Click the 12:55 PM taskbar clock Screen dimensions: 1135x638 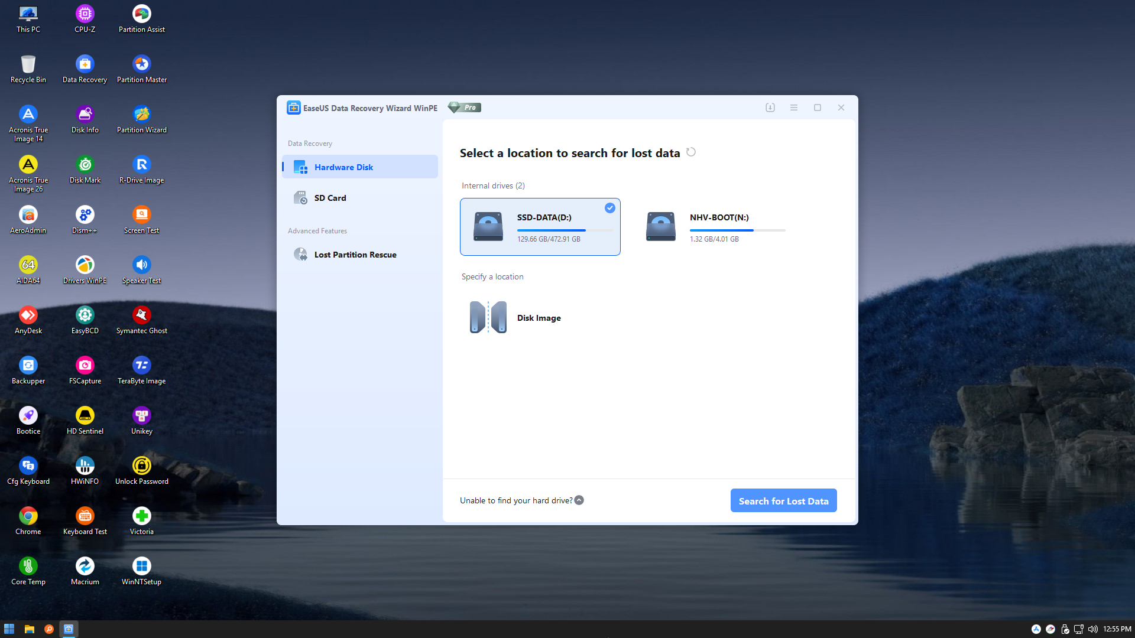pyautogui.click(x=1117, y=629)
